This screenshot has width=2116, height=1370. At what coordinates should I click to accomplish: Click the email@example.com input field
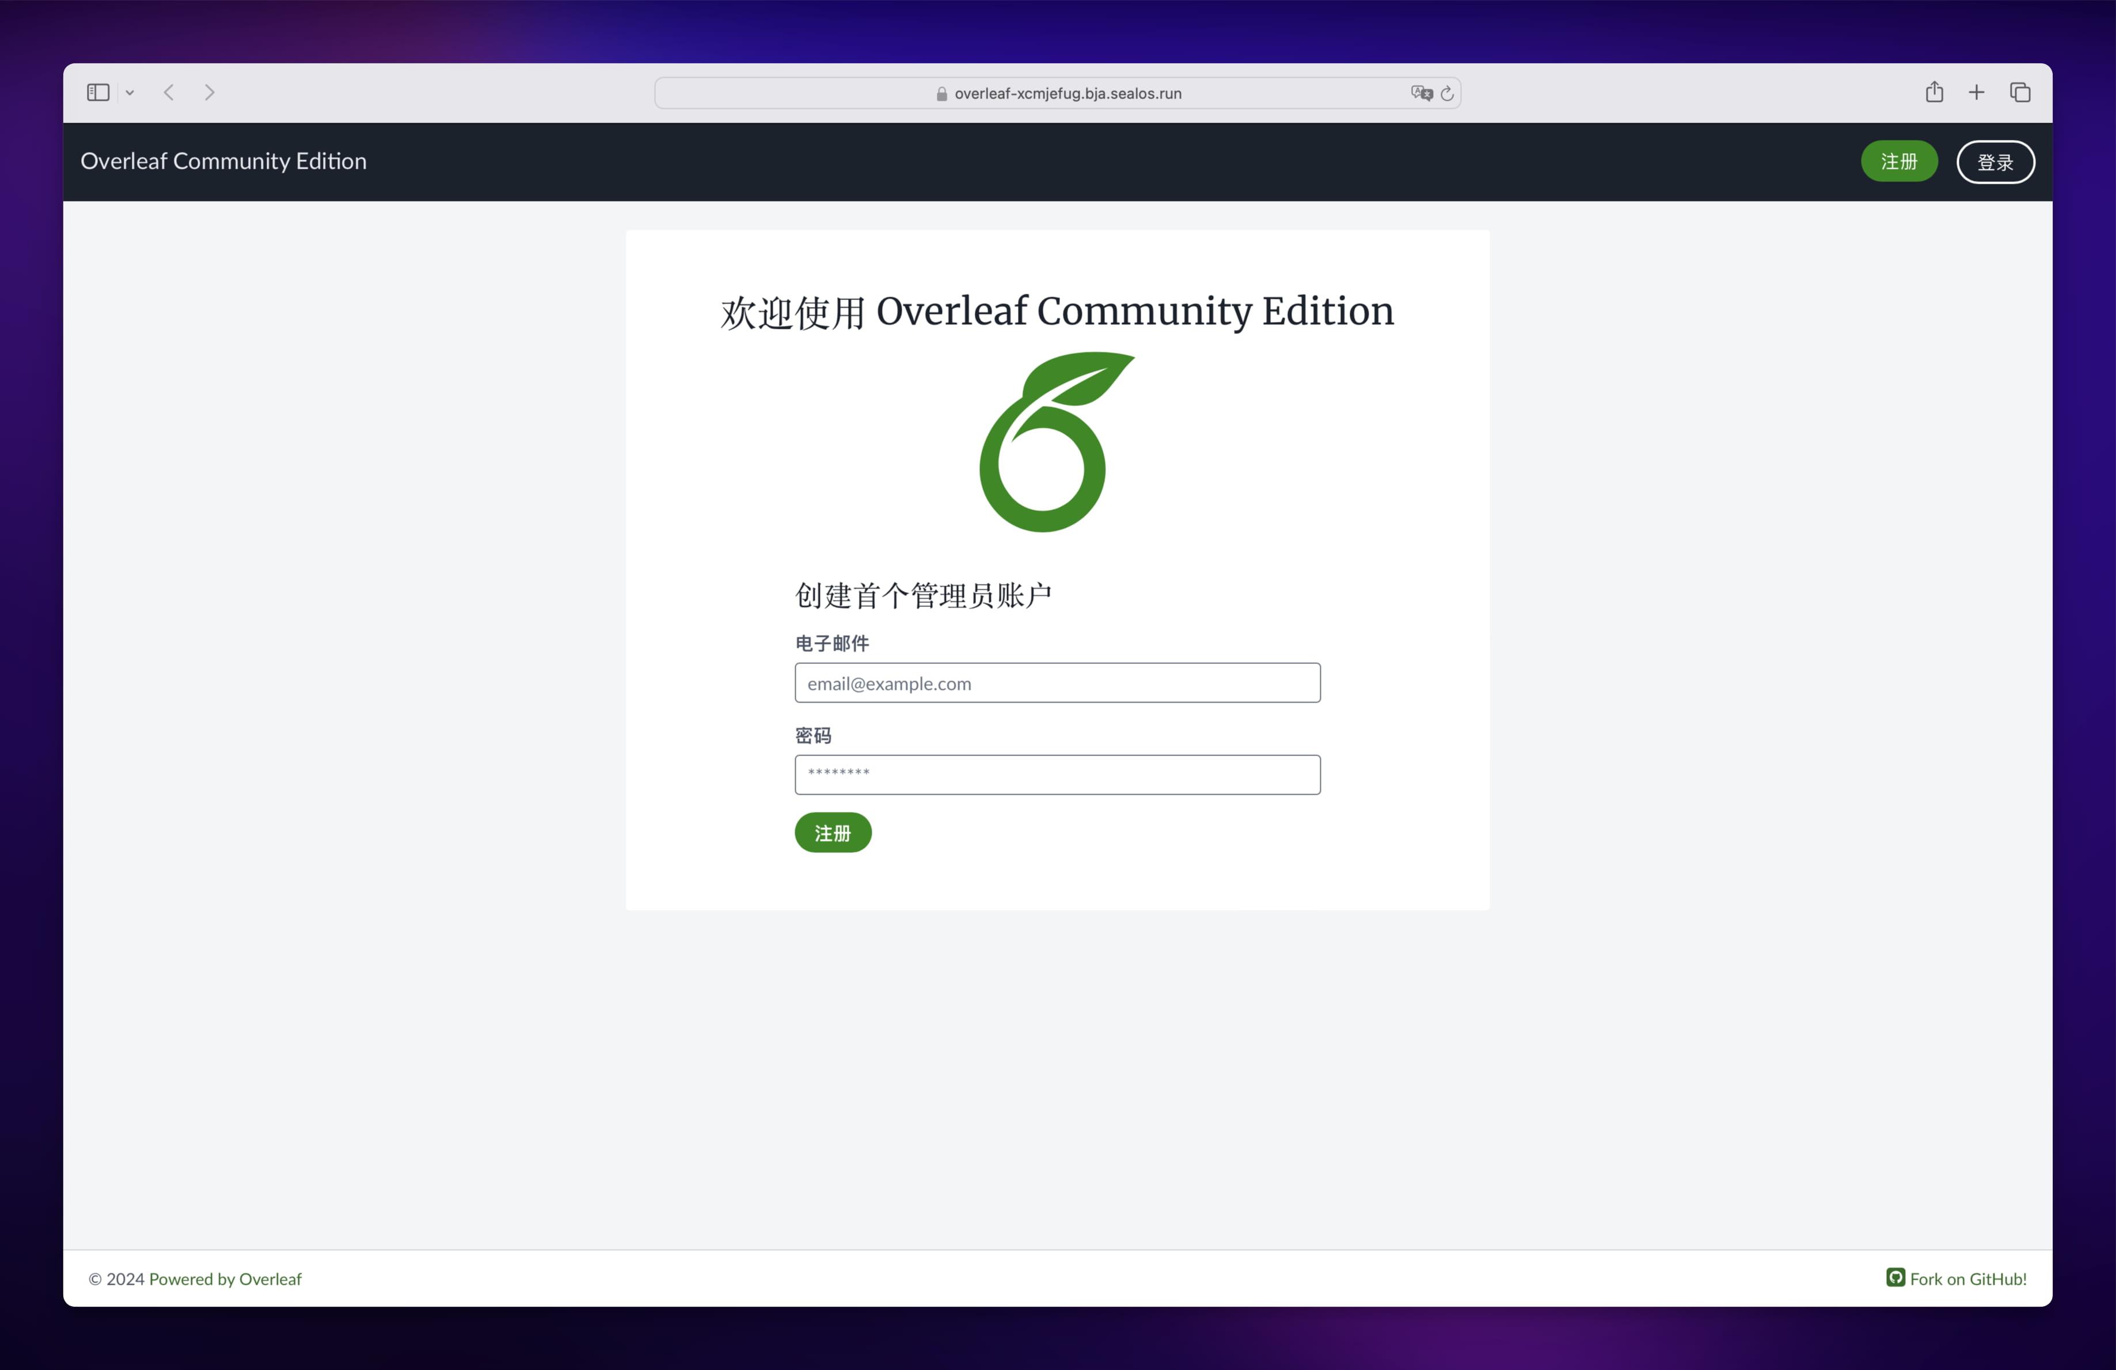[x=1056, y=683]
